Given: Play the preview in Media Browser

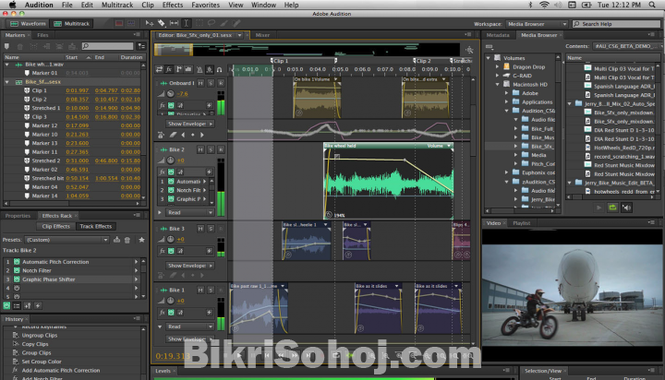Looking at the screenshot, I should (x=598, y=208).
